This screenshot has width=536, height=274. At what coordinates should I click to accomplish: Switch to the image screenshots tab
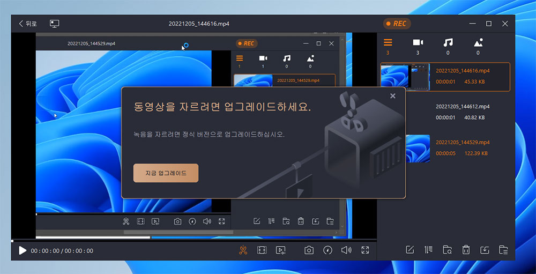coord(478,42)
